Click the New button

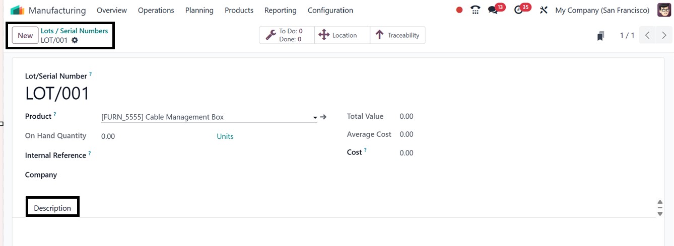click(25, 35)
